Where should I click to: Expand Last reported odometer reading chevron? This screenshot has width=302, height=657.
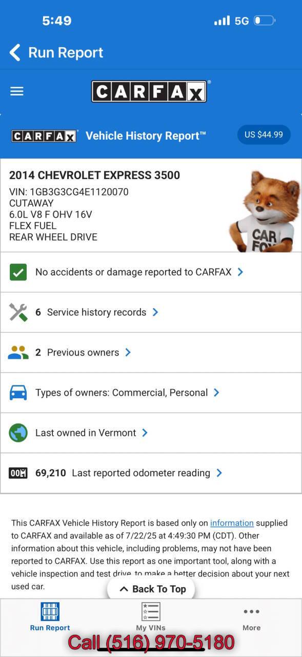click(219, 473)
